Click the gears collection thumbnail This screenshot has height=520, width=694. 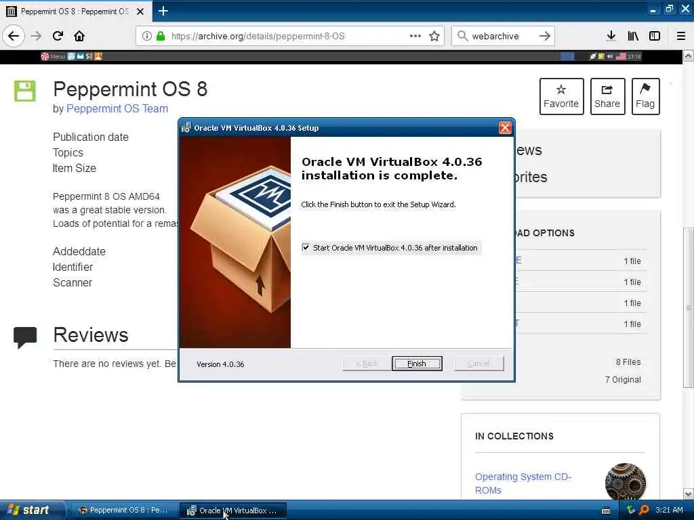tap(625, 482)
